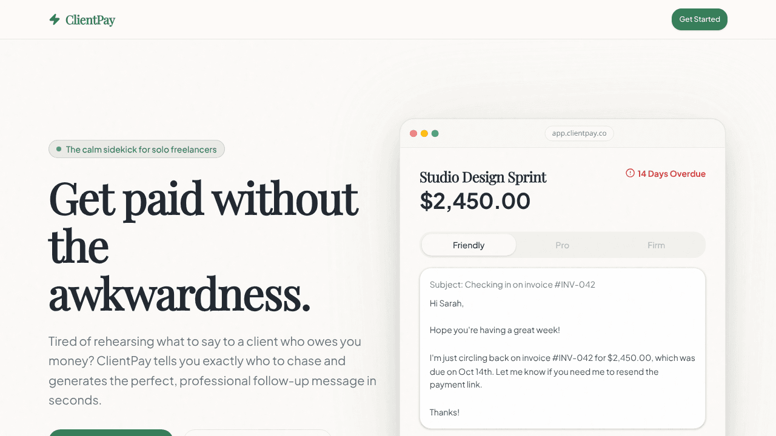Click the overdue alert icon beside 14 Days Overdue
The image size is (776, 436).
pos(630,173)
